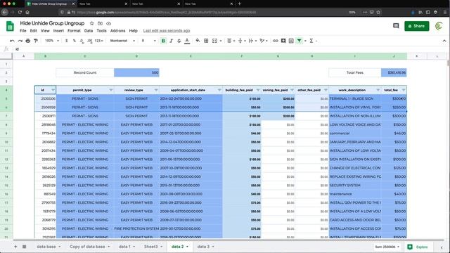The height and width of the screenshot is (253, 450).
Task: Open the text color picker
Action: pos(187,41)
